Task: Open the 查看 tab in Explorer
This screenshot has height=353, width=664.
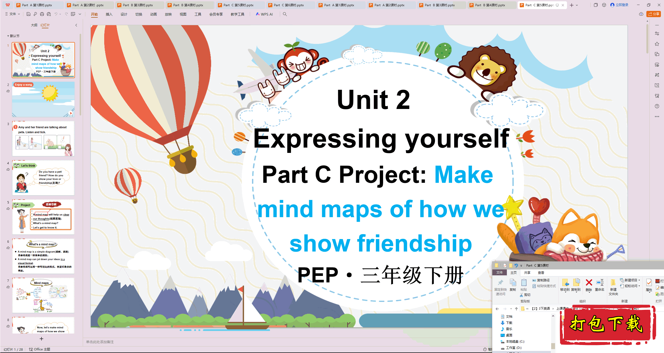Action: tap(541, 273)
